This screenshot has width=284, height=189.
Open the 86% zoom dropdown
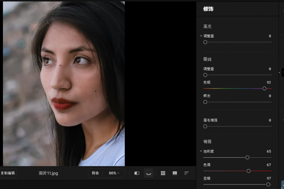(x=114, y=173)
